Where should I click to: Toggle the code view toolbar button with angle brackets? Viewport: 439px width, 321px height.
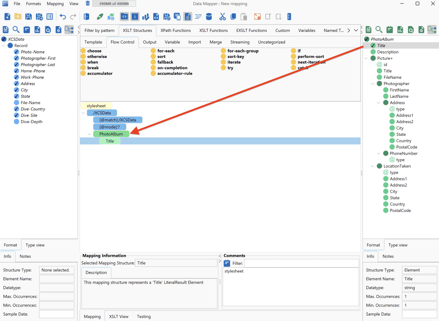tap(124, 16)
